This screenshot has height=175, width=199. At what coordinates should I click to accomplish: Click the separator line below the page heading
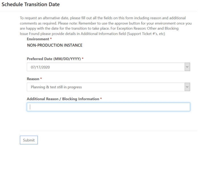(x=100, y=11)
